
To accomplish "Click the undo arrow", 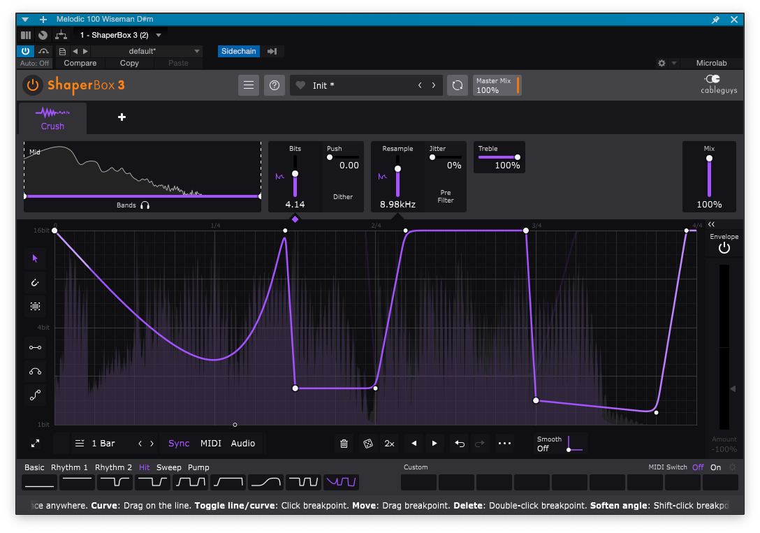I will [x=460, y=444].
